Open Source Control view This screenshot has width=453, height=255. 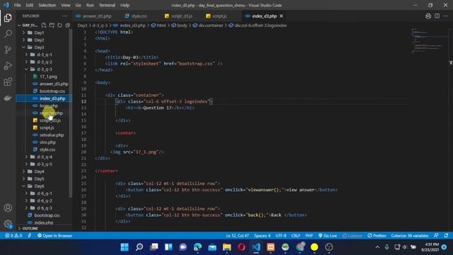[8, 50]
